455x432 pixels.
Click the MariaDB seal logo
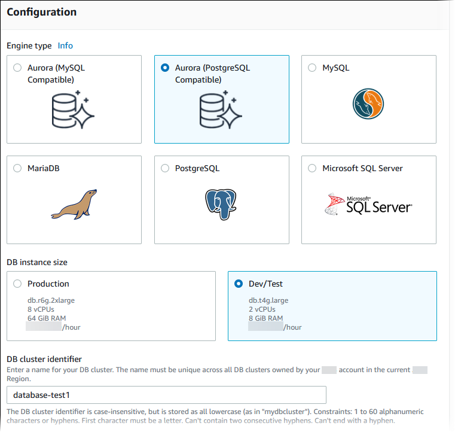pyautogui.click(x=74, y=205)
